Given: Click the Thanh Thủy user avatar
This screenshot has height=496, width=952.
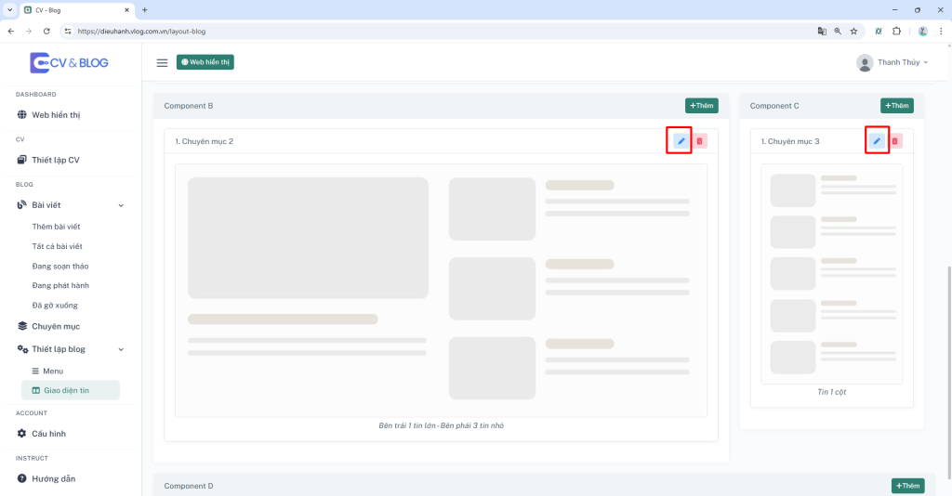Looking at the screenshot, I should pyautogui.click(x=865, y=62).
